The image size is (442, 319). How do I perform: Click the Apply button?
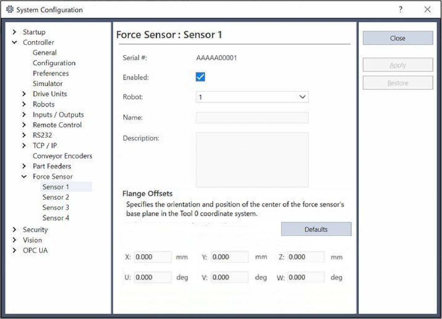click(x=398, y=65)
